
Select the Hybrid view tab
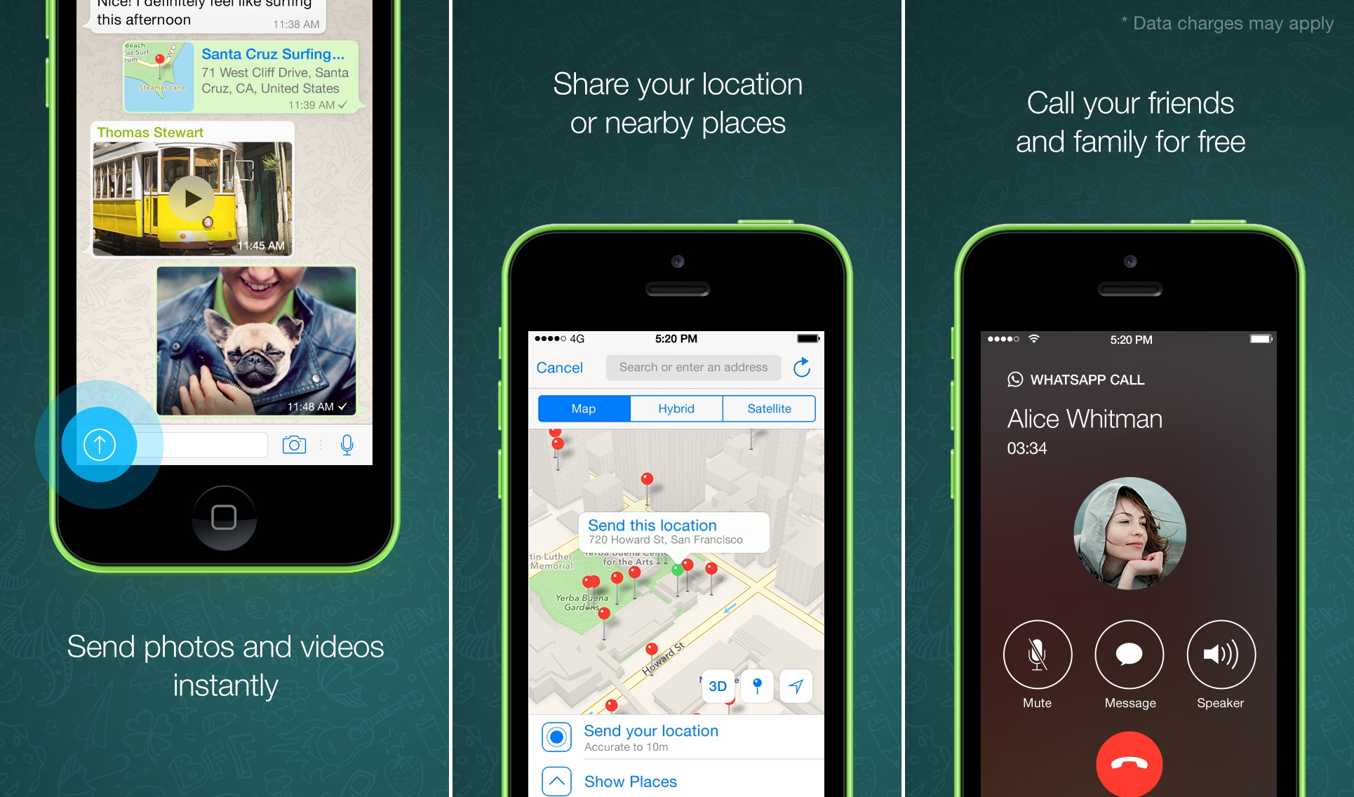point(676,410)
